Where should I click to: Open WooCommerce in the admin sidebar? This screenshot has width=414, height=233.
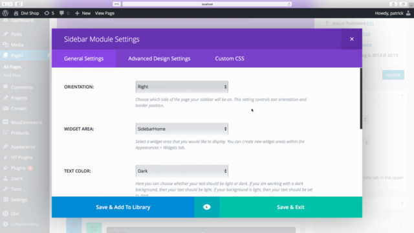(27, 122)
